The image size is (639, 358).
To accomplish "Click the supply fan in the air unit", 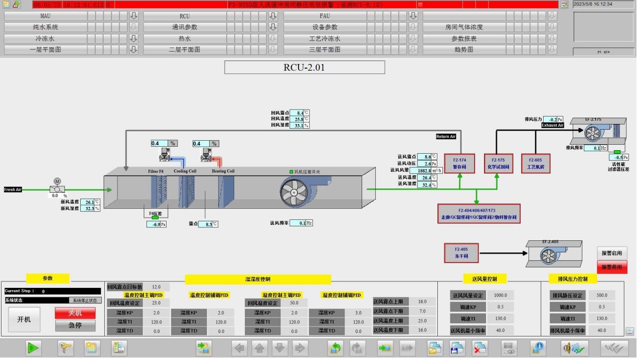I will click(295, 193).
